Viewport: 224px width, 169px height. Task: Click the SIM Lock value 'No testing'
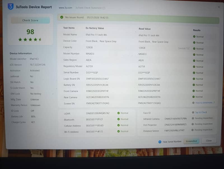click(36, 94)
